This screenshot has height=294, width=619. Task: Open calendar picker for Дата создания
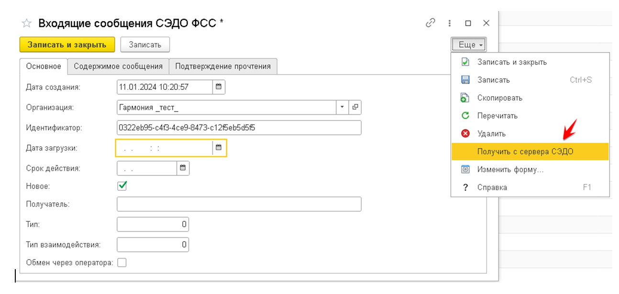[219, 87]
